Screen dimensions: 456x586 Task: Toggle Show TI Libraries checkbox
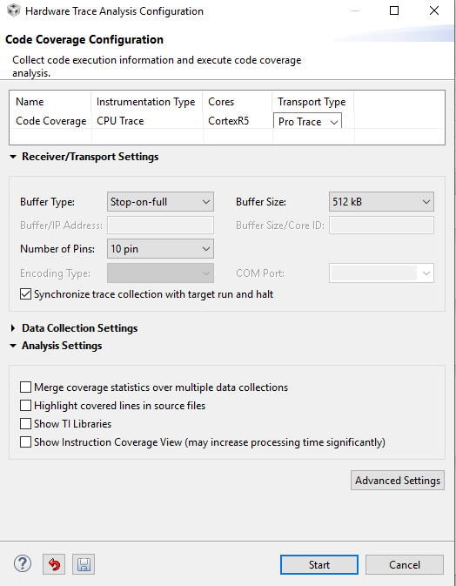(25, 424)
